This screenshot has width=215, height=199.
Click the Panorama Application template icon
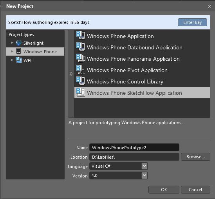81,58
